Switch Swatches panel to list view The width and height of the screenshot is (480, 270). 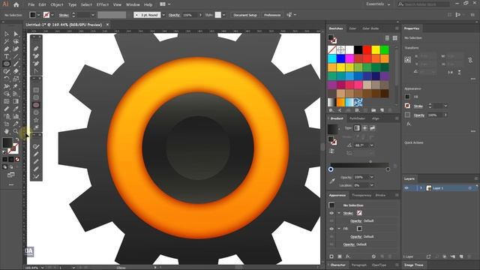pos(387,38)
